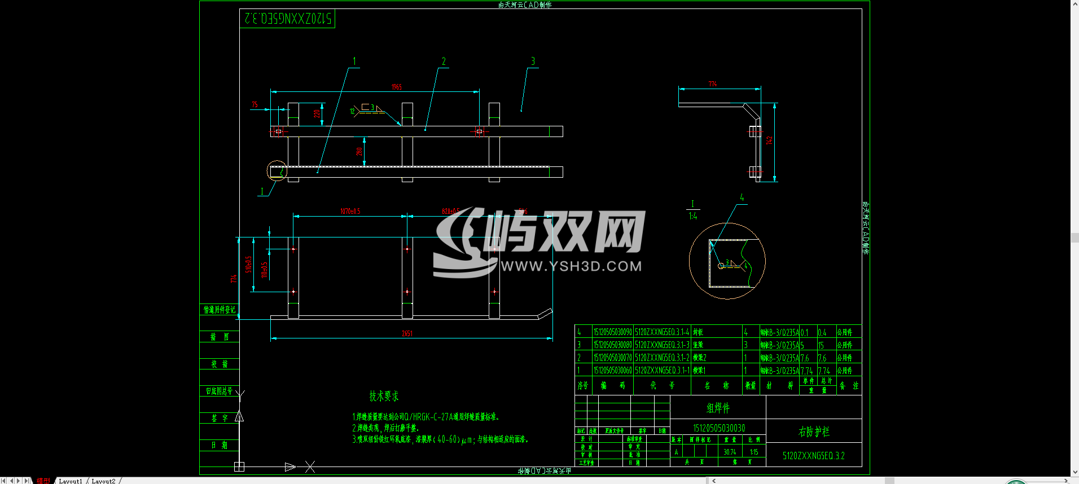Image resolution: width=1079 pixels, height=484 pixels.
Task: Select part code 15120505030070 in table
Action: point(612,358)
